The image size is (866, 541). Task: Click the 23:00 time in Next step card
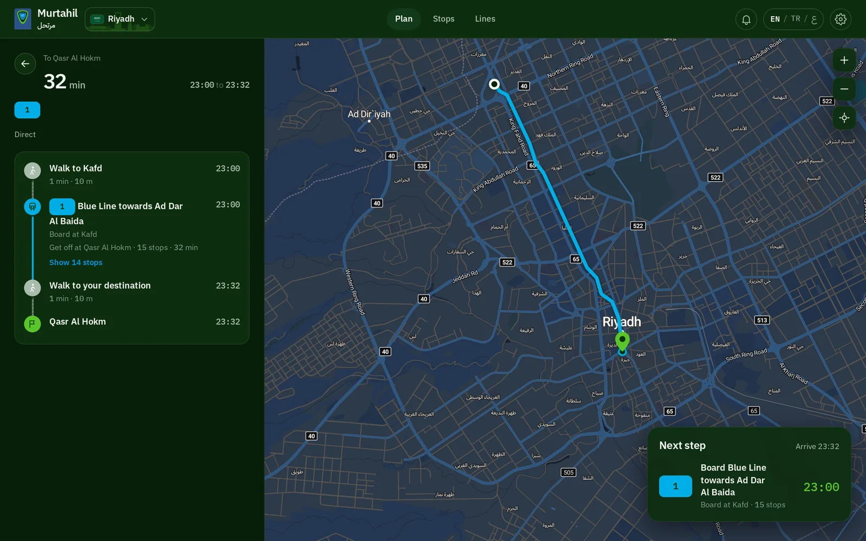coord(821,487)
